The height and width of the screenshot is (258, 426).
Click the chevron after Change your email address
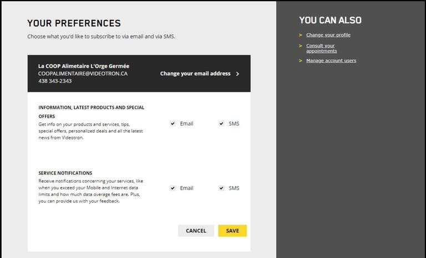pyautogui.click(x=238, y=74)
